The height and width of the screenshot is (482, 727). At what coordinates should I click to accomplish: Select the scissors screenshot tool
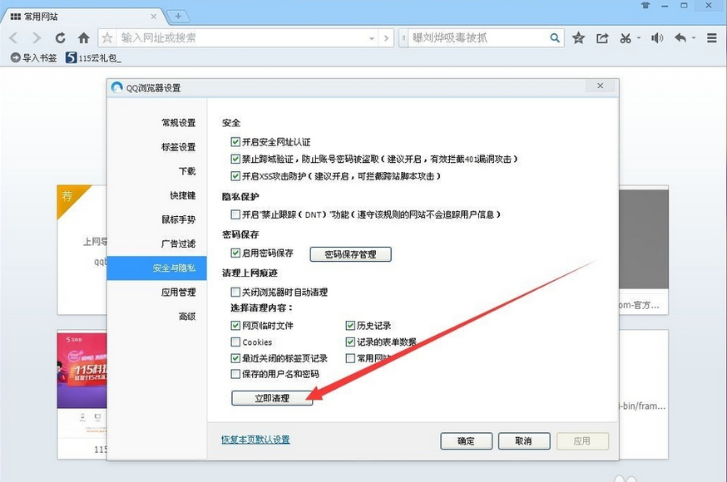(626, 38)
